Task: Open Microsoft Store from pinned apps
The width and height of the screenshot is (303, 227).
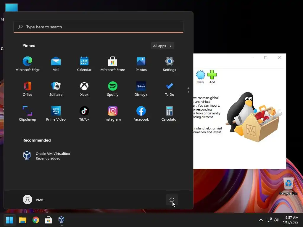Action: tap(113, 64)
